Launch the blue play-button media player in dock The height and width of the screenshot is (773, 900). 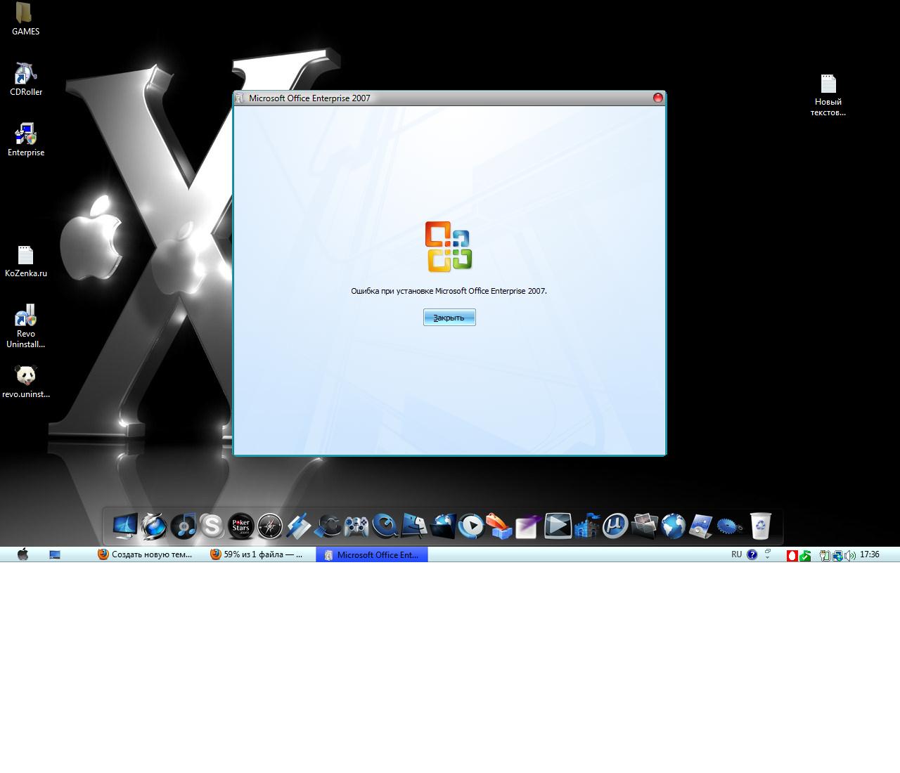tap(472, 526)
